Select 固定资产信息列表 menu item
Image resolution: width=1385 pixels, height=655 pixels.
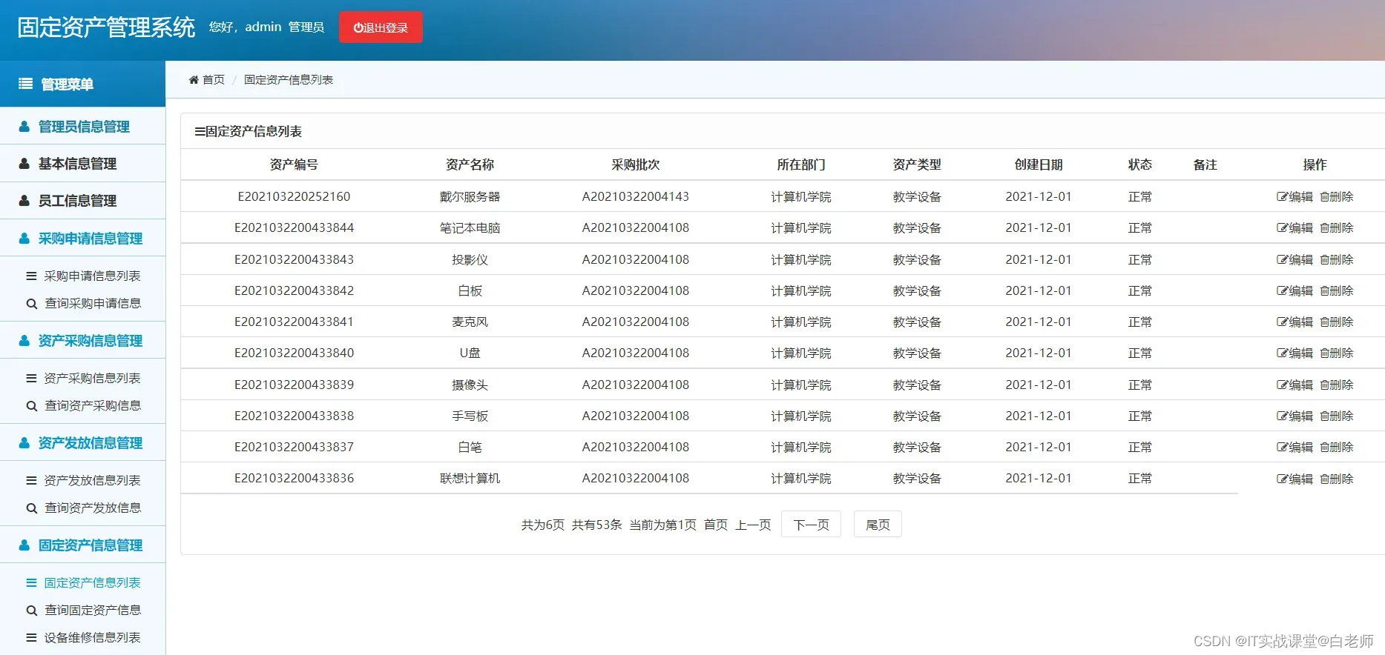coord(92,582)
